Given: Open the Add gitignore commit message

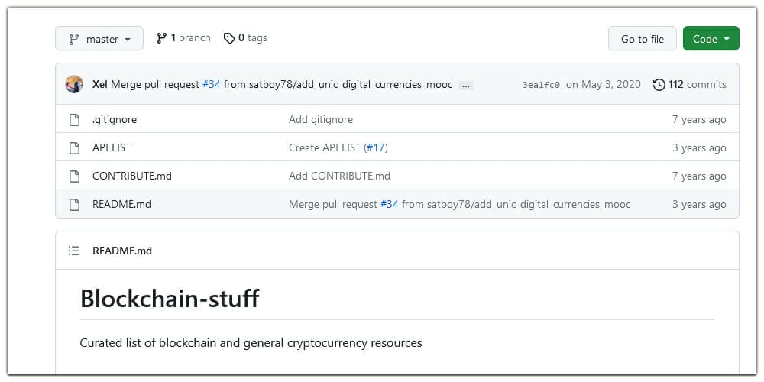Looking at the screenshot, I should click(321, 119).
